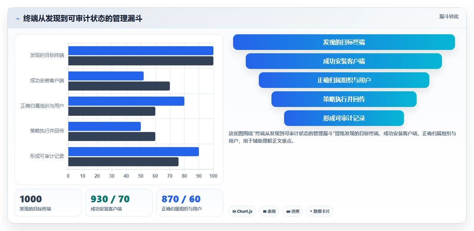
Task: Open the 870 / 60 stat card
Action: click(190, 203)
